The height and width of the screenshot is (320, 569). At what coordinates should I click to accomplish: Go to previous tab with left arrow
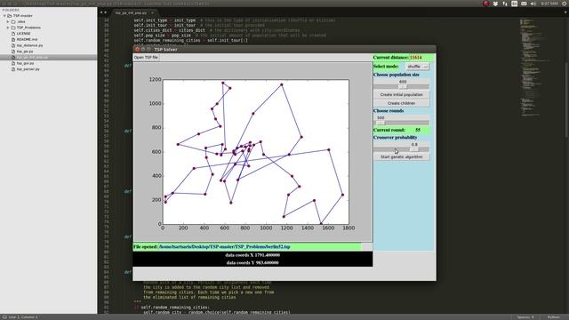click(101, 12)
